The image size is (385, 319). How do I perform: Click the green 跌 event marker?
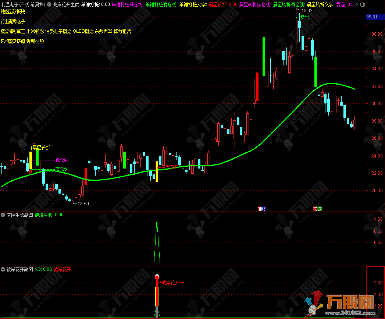(x=320, y=209)
